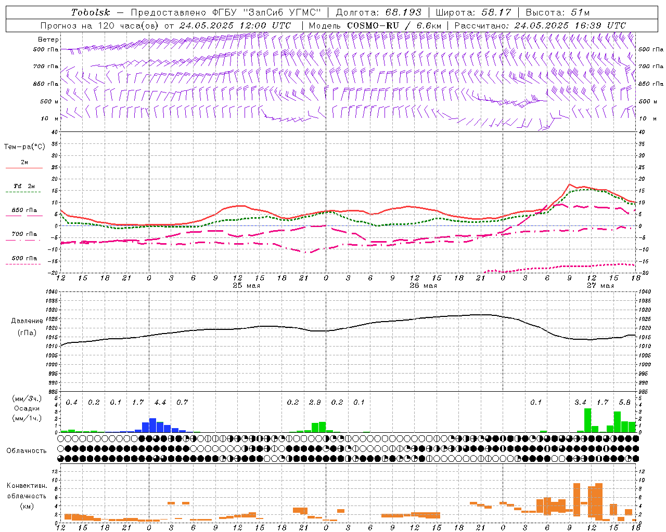Click the red line sample under legend "2м"

(x=24, y=168)
